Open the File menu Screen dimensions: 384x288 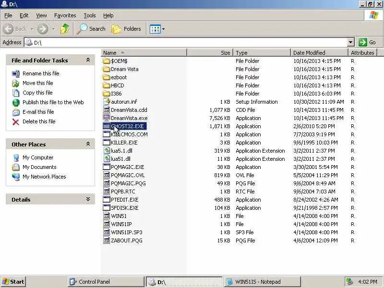click(x=8, y=15)
